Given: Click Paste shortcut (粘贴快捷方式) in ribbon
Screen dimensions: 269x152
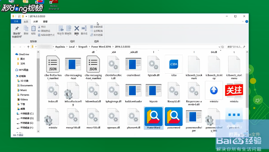Looking at the screenshot, I should [x=46, y=35].
